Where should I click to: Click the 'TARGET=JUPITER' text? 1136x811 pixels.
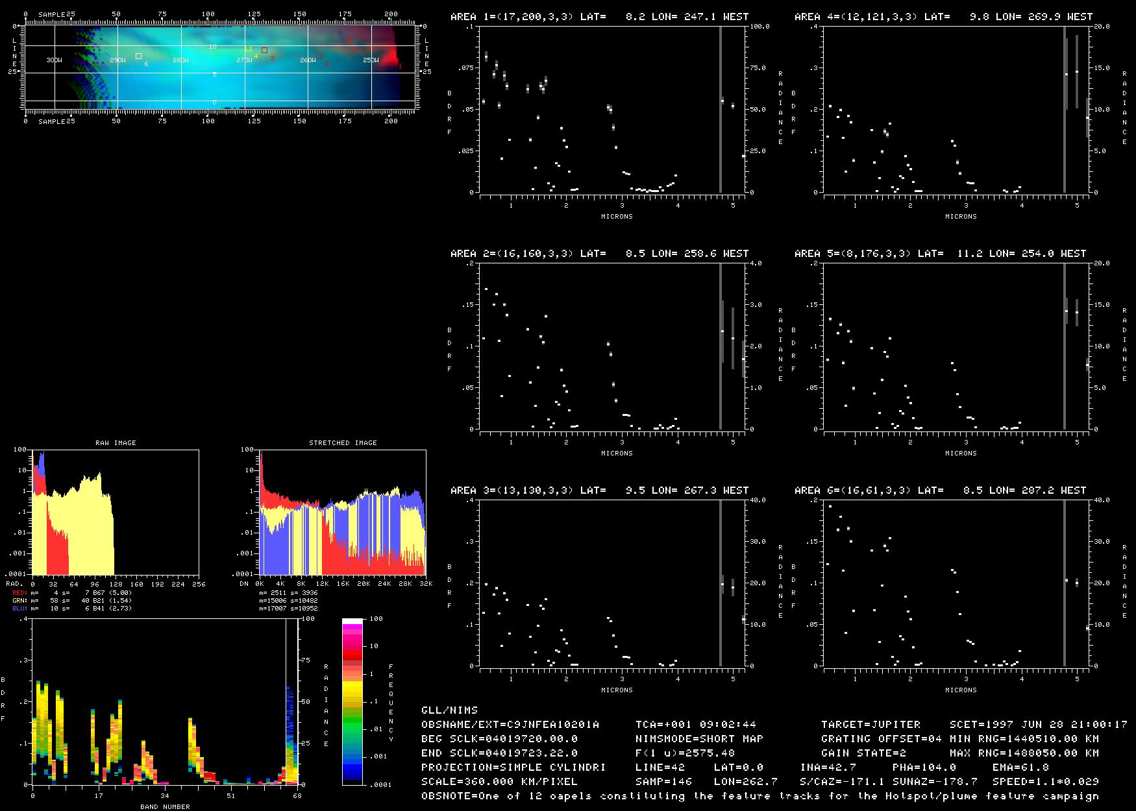(x=871, y=724)
